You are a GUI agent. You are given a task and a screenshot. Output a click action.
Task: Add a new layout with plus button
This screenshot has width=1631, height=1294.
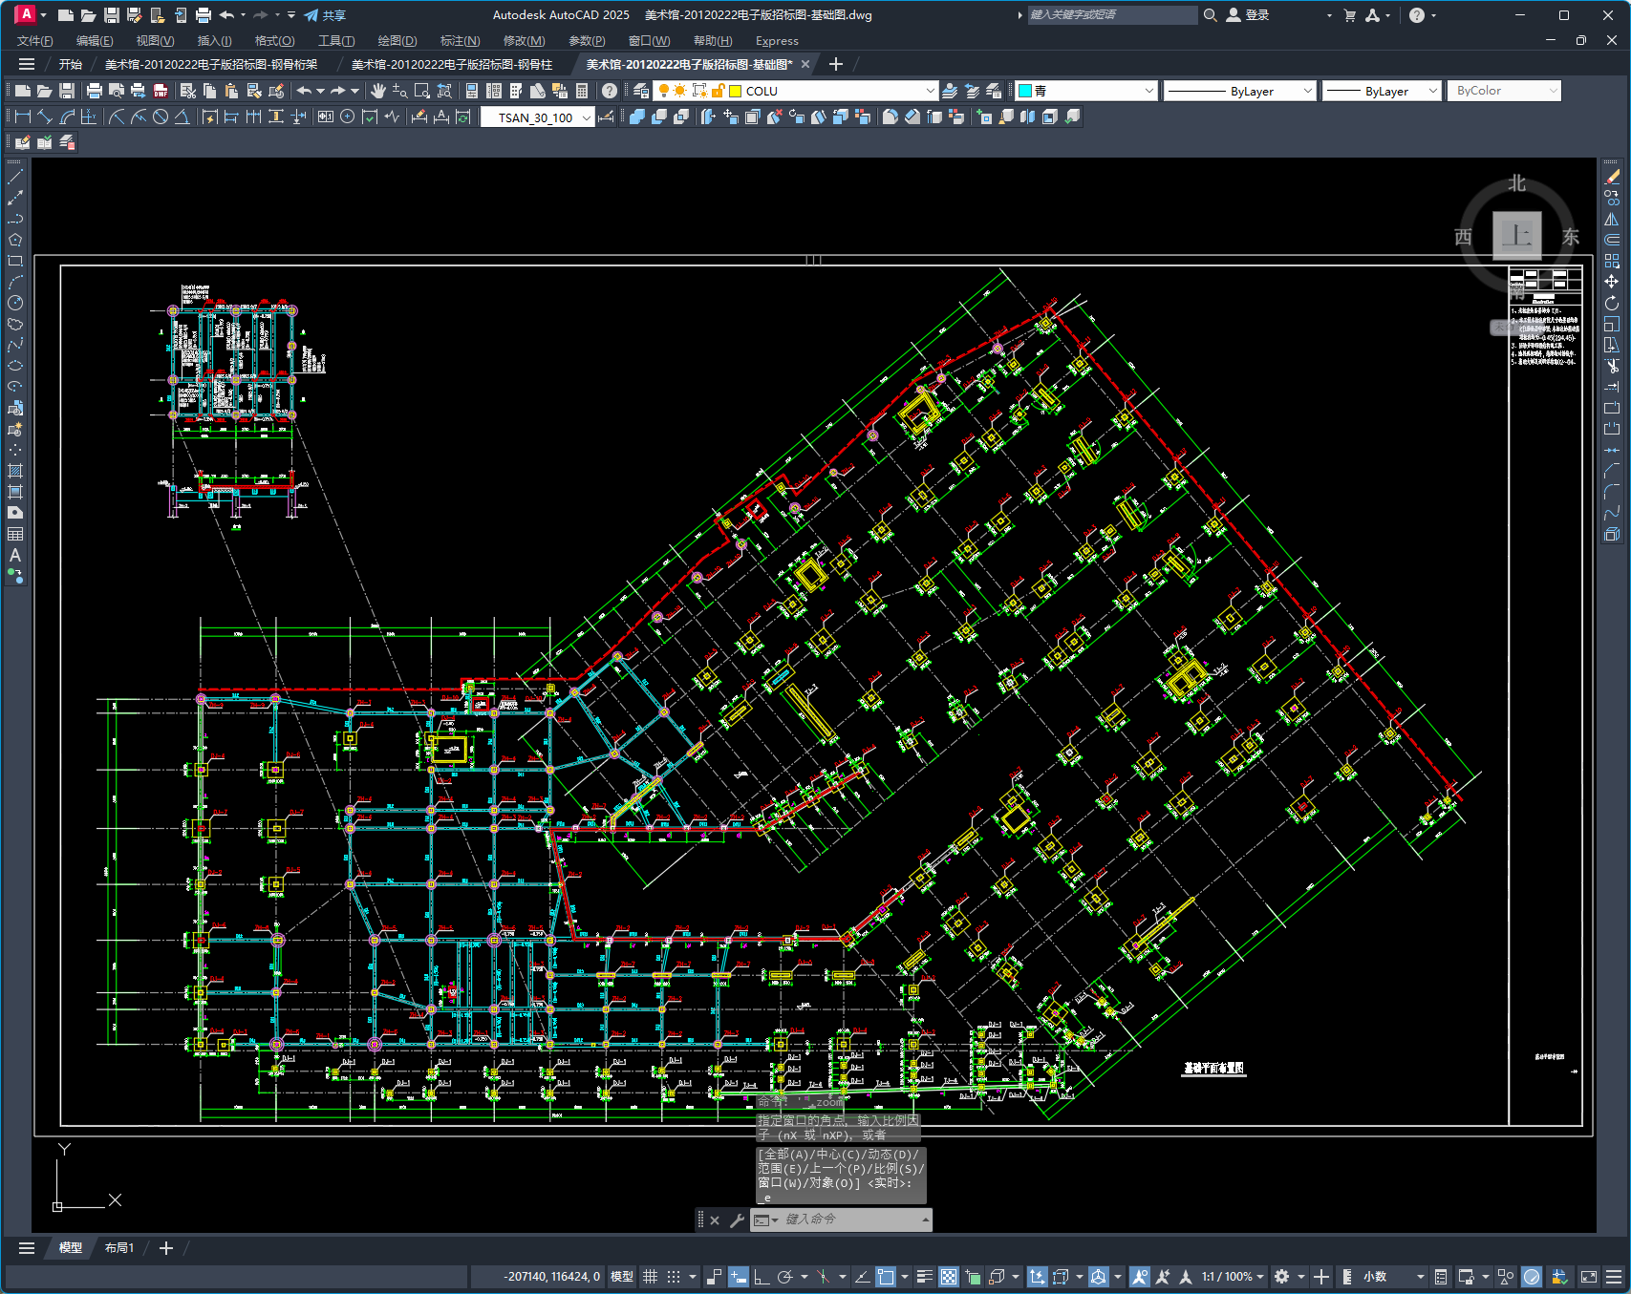click(x=166, y=1248)
